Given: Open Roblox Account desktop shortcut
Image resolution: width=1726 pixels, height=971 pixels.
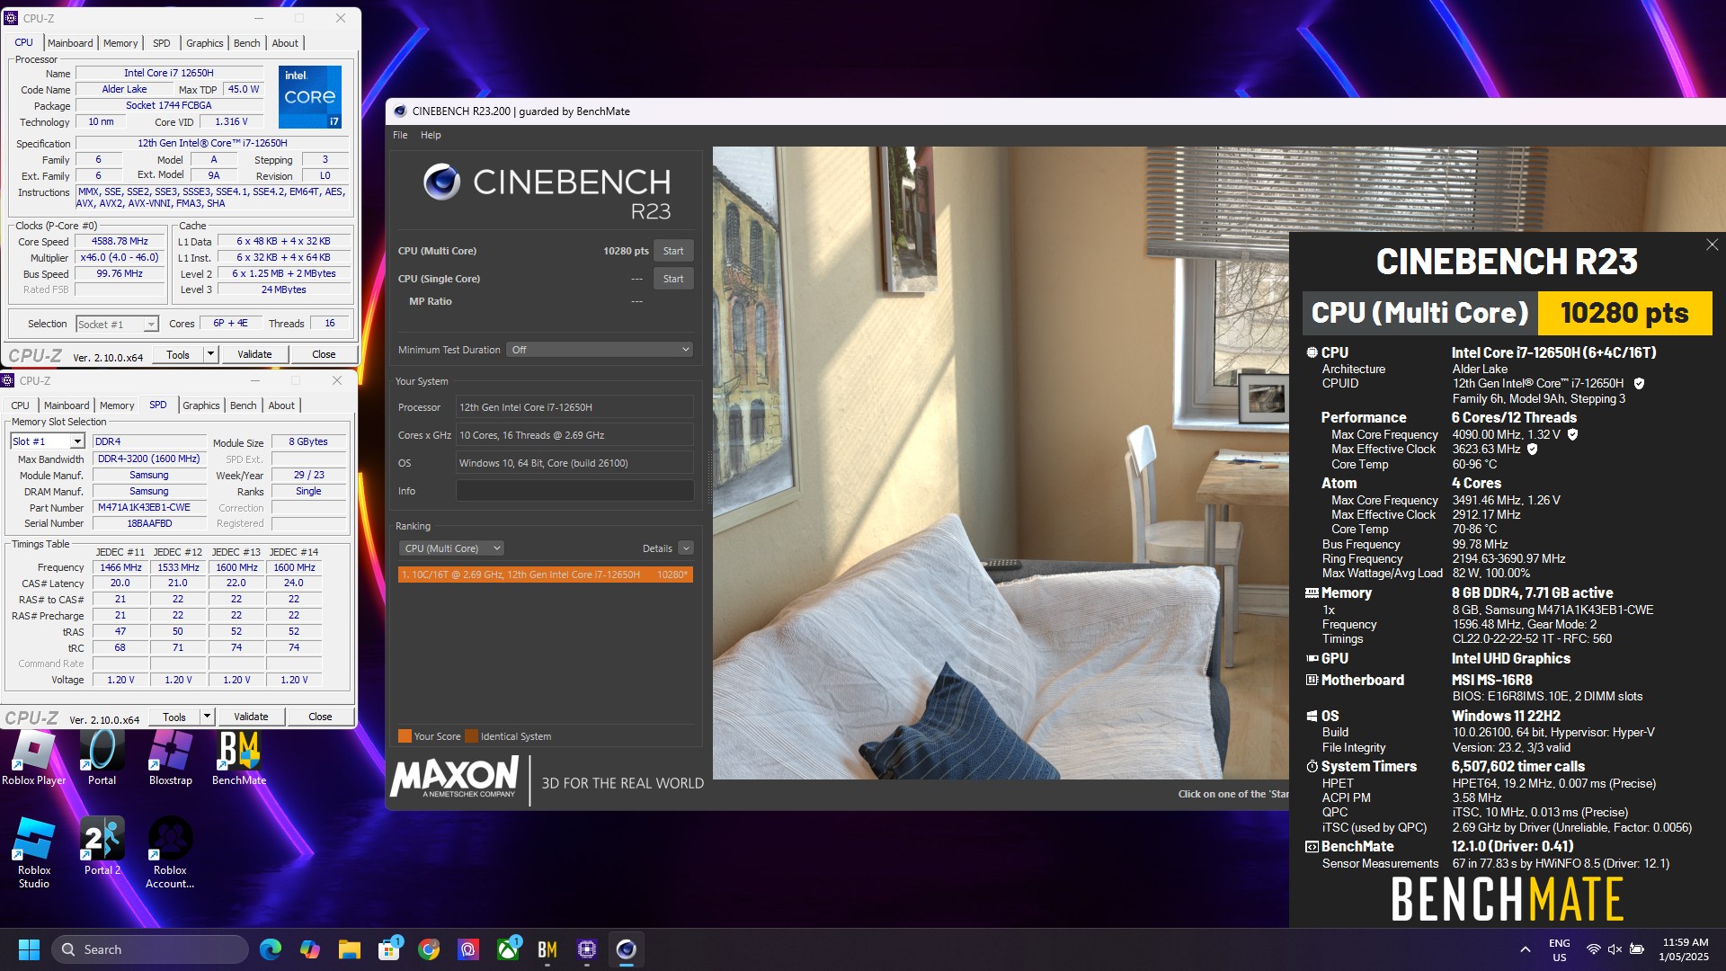Looking at the screenshot, I should pyautogui.click(x=170, y=852).
